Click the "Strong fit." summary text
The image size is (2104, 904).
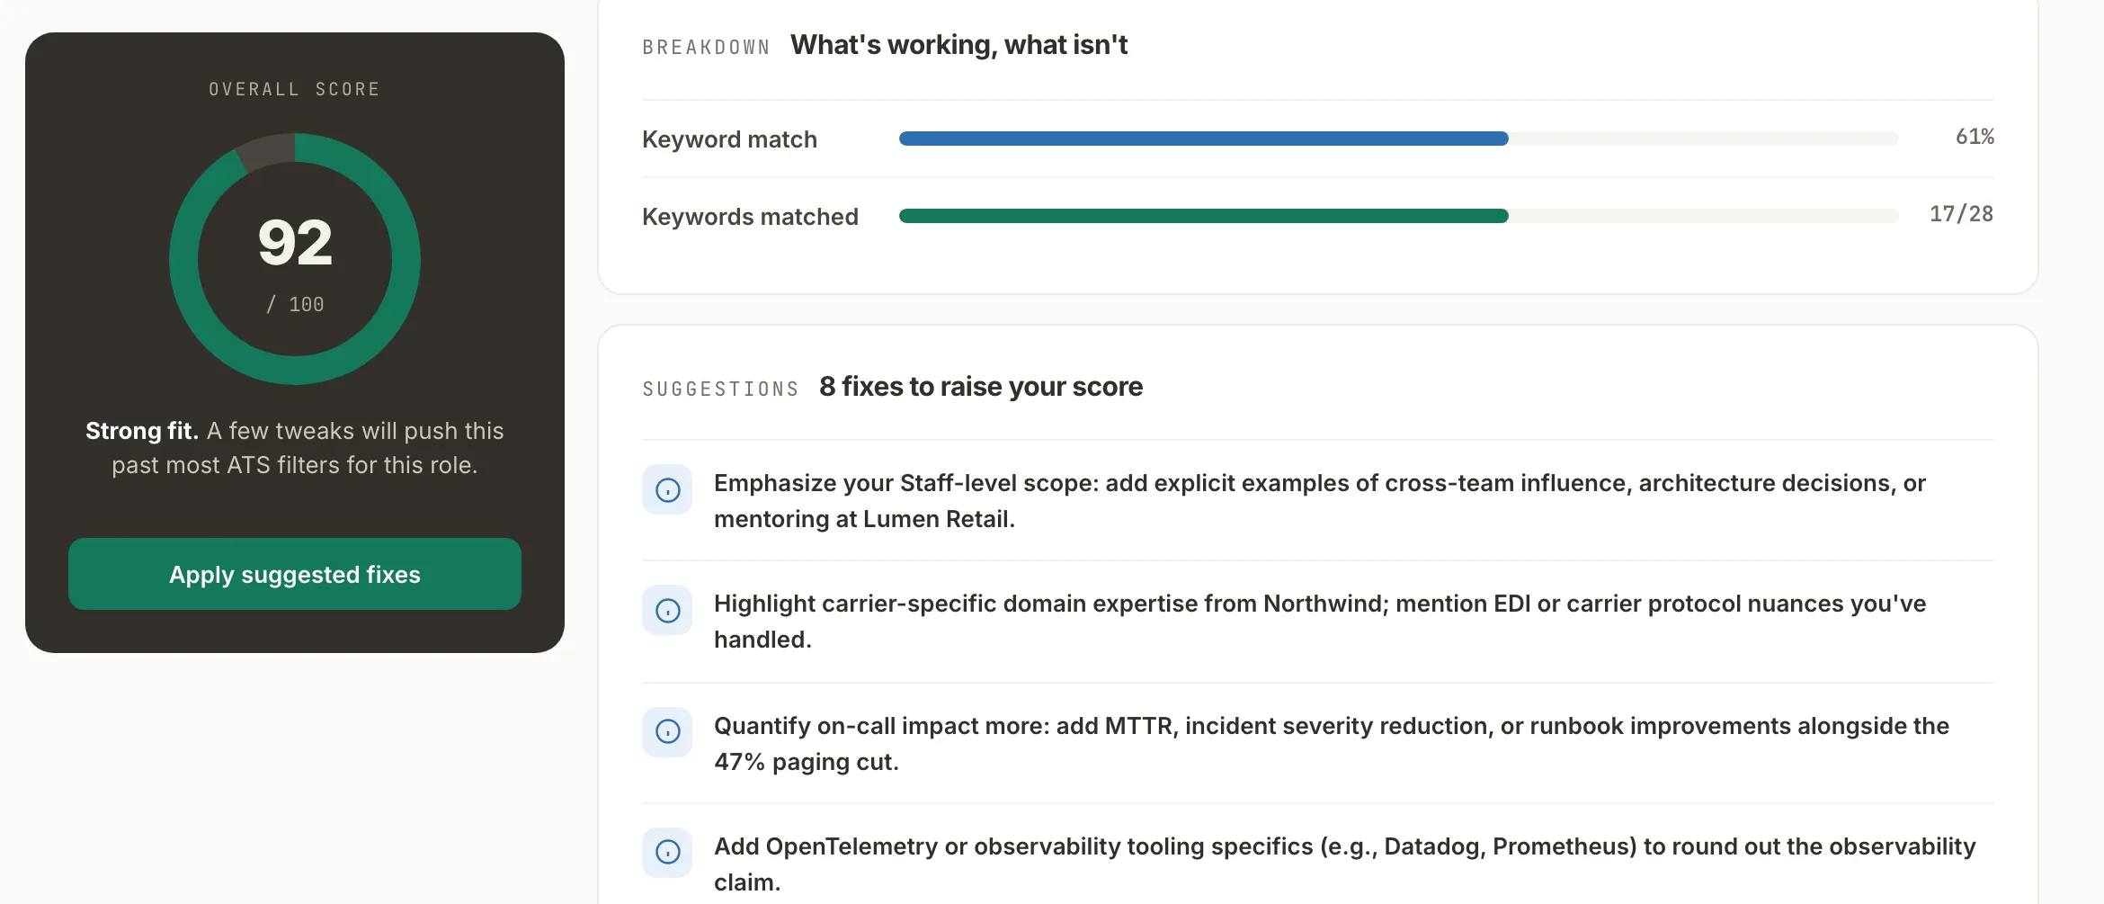(142, 431)
